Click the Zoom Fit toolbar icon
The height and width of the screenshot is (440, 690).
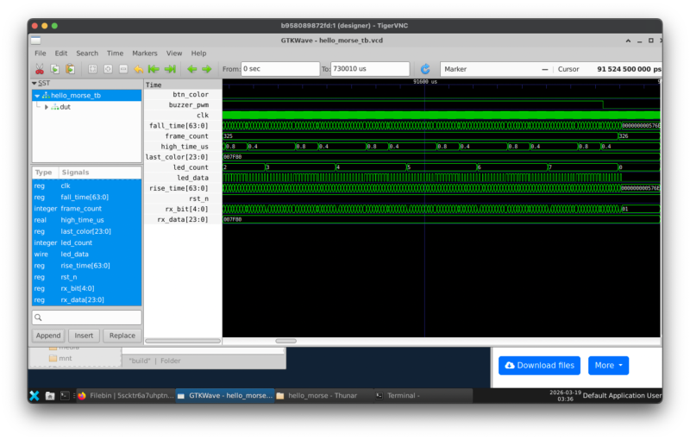tap(92, 69)
